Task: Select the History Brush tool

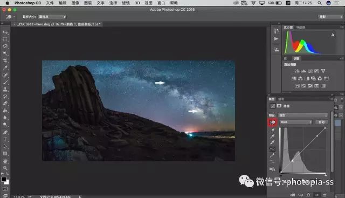Action: tap(5, 96)
